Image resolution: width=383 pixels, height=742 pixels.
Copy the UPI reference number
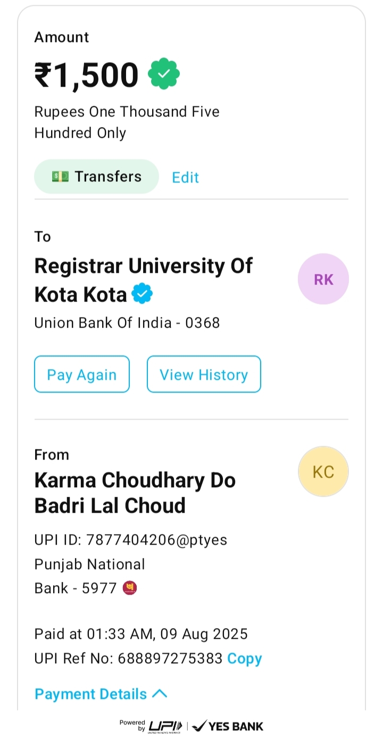[245, 658]
